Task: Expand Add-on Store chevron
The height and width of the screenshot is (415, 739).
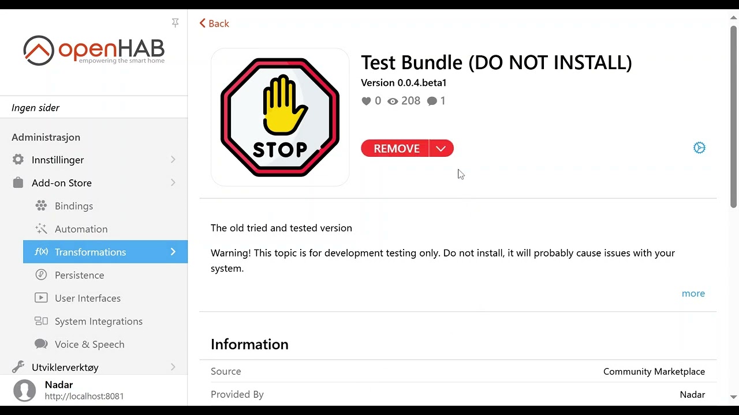Action: coord(173,183)
